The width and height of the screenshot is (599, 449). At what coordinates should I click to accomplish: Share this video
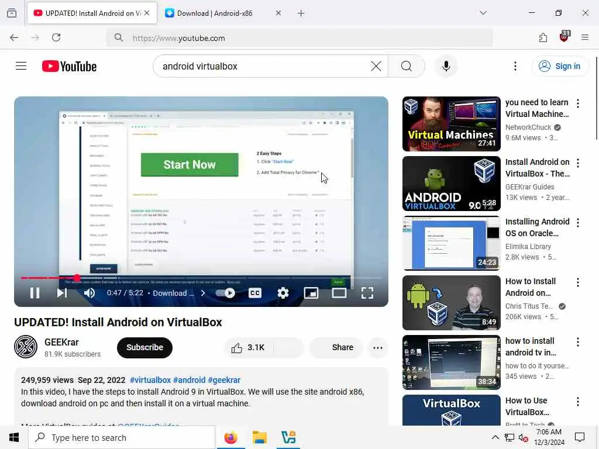coord(336,347)
